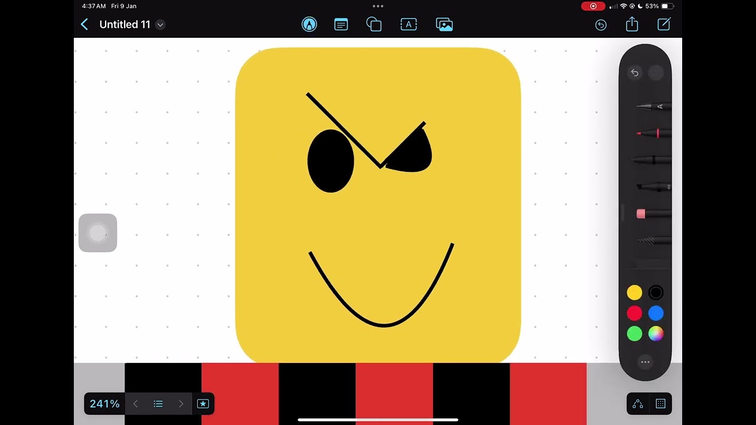
Task: Tap the AssistiveTouch floating button
Action: click(x=98, y=233)
